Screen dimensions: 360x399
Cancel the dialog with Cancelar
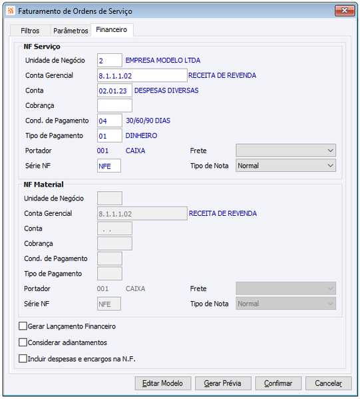(x=329, y=383)
